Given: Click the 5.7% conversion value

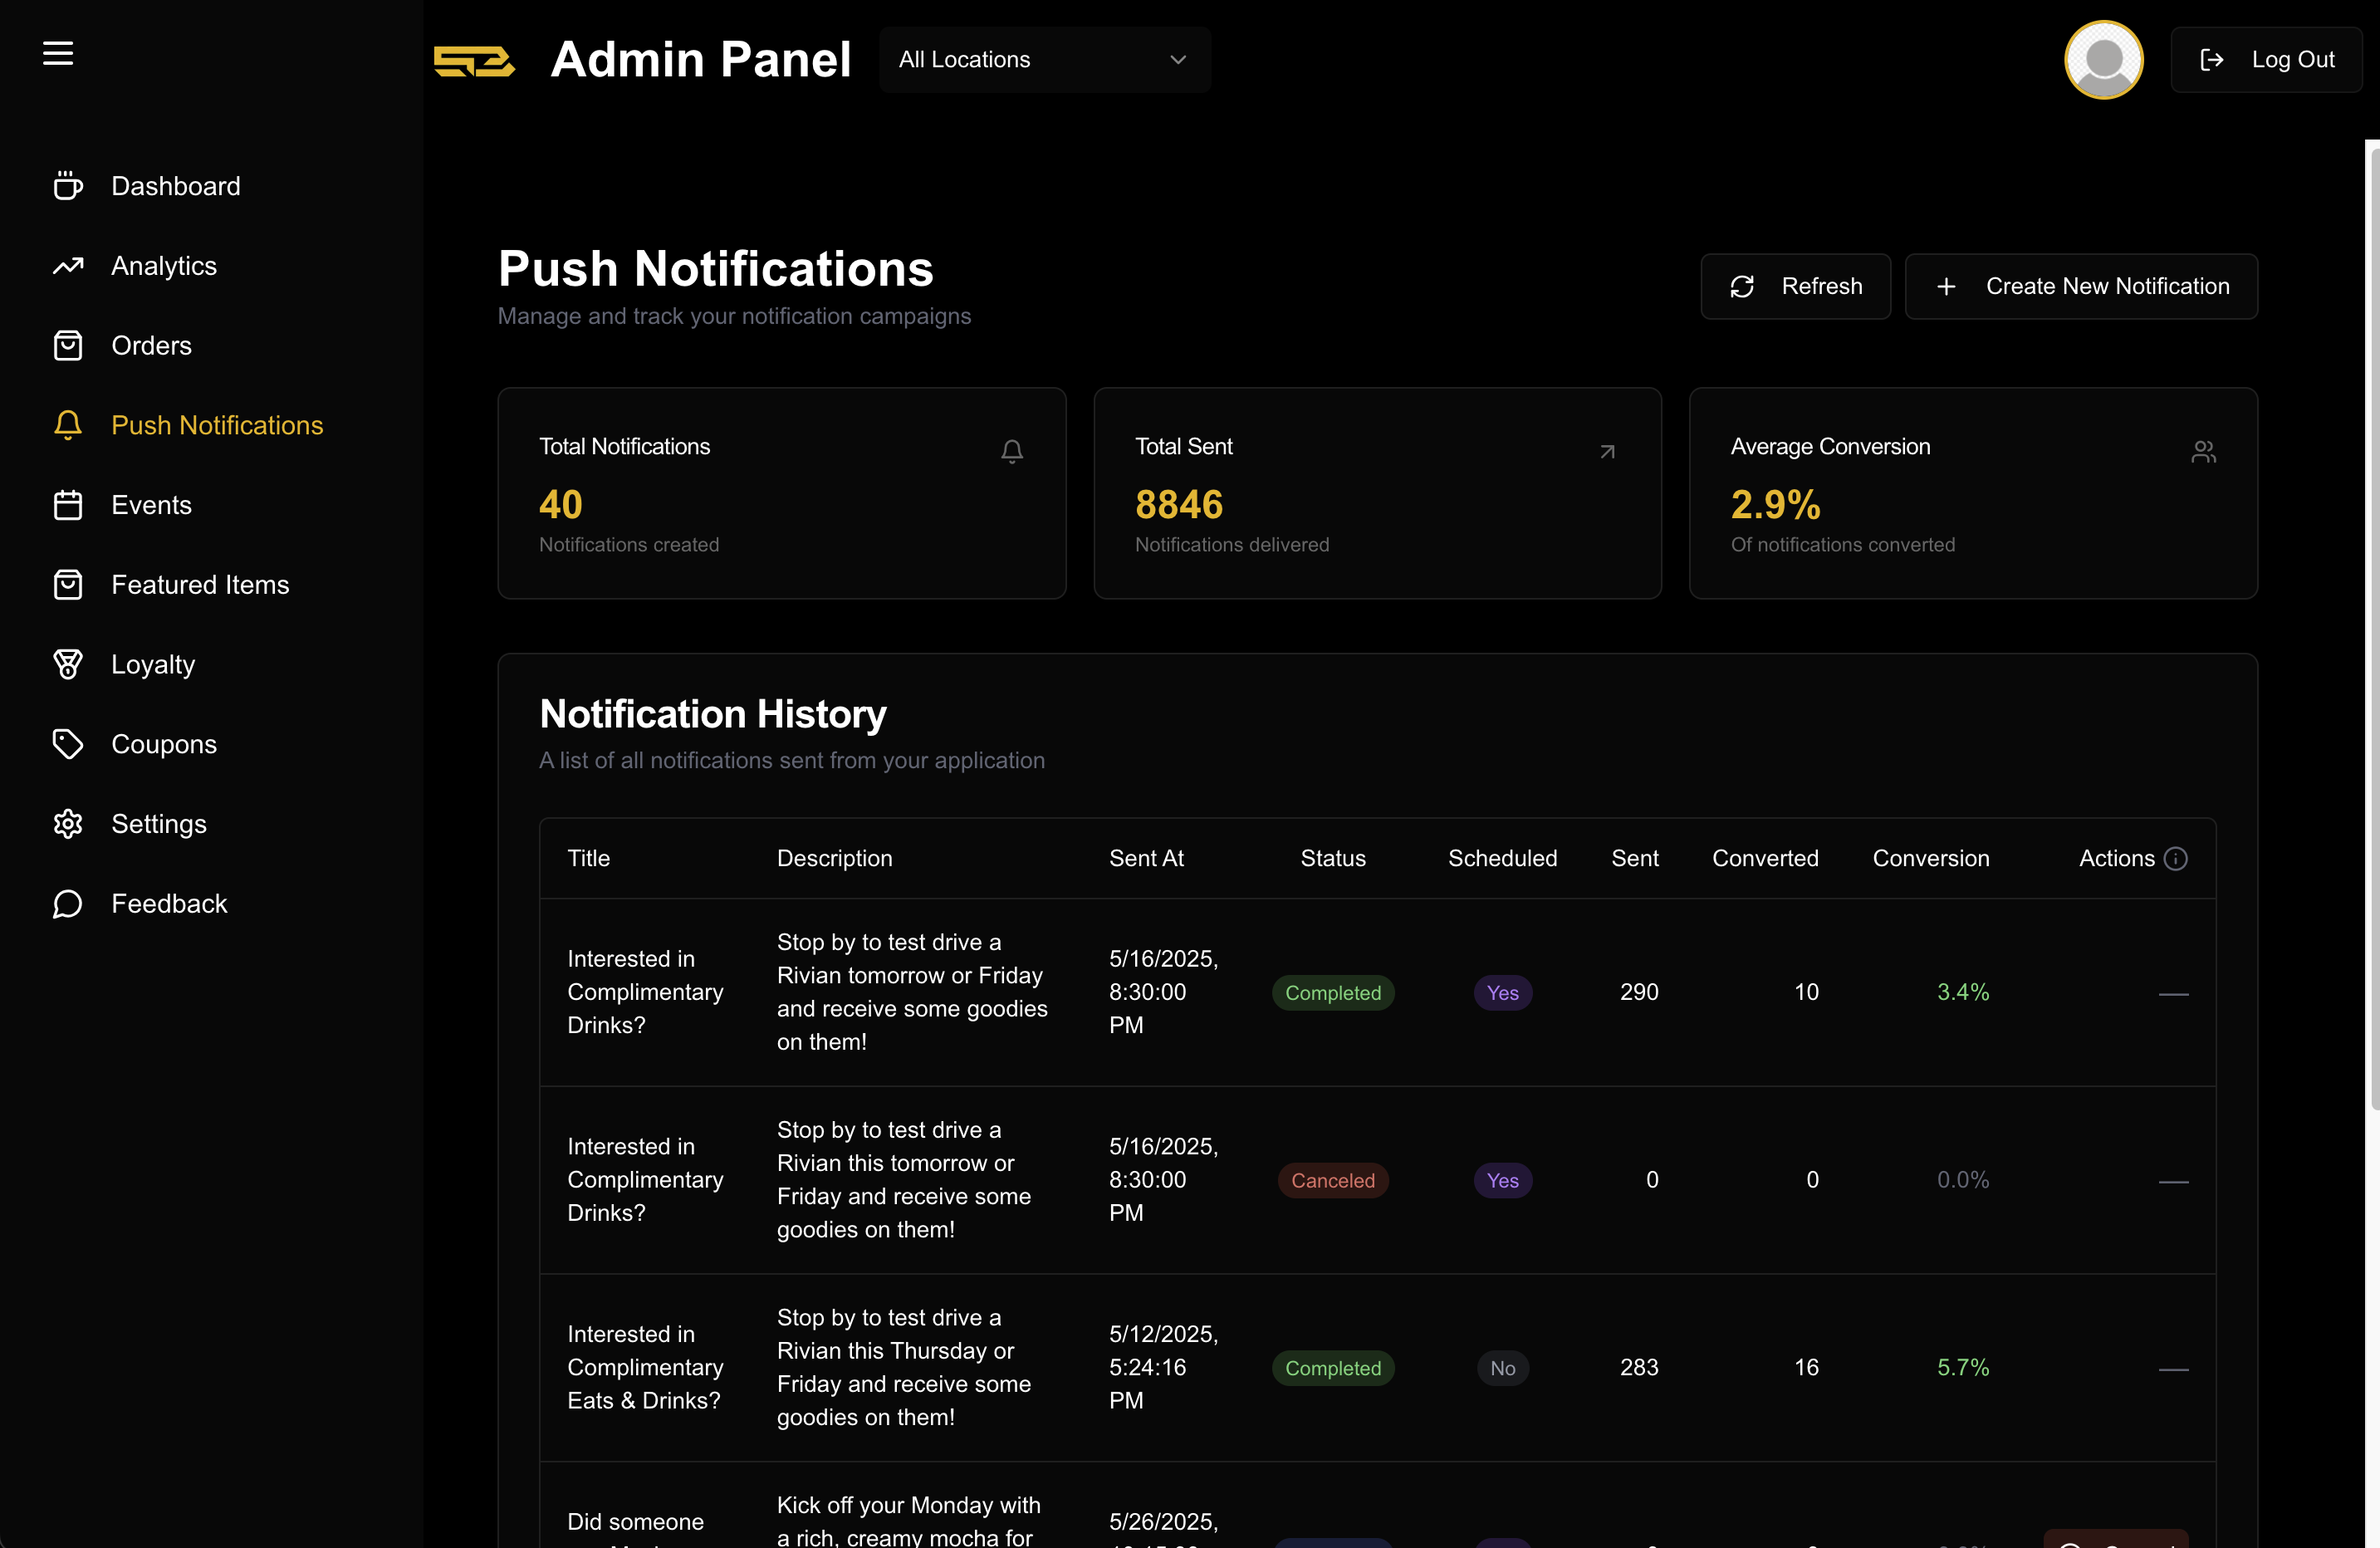Looking at the screenshot, I should click(x=1963, y=1367).
